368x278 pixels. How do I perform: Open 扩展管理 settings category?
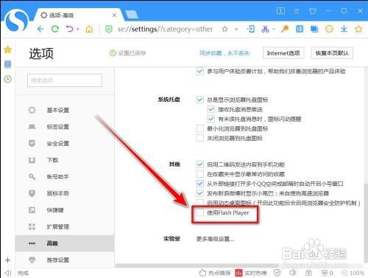[65, 226]
